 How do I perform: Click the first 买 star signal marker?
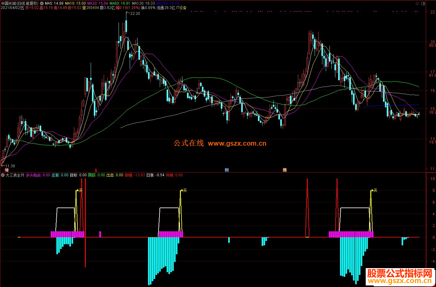point(80,190)
